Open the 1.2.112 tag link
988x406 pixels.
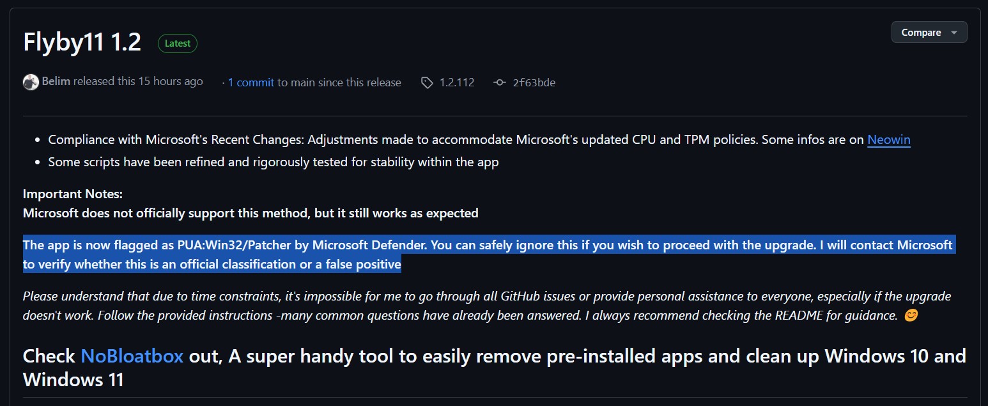(456, 82)
